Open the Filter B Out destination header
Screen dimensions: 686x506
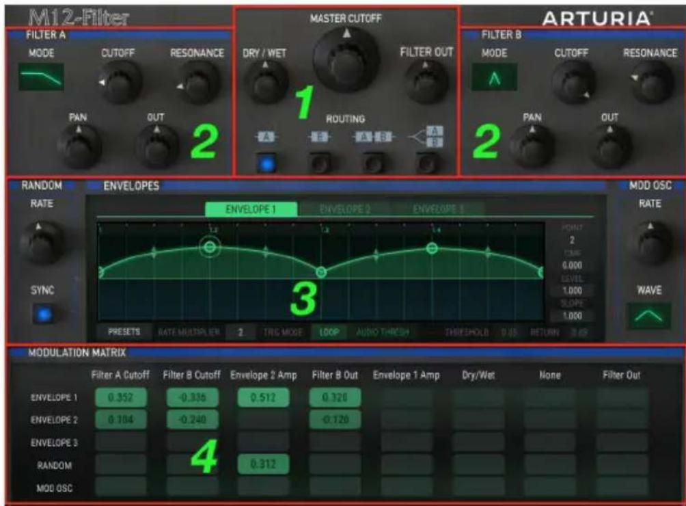click(x=335, y=375)
